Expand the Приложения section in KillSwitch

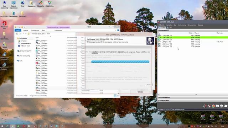click(193, 97)
